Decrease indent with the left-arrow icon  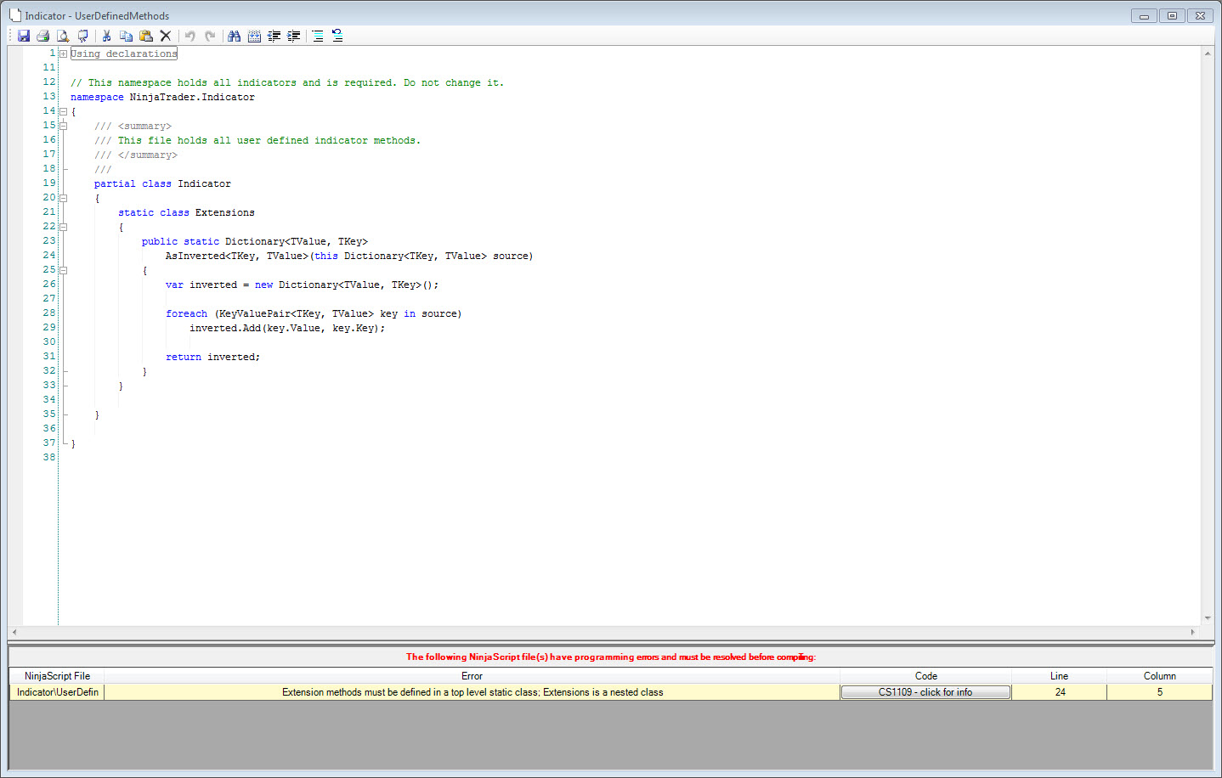point(274,36)
